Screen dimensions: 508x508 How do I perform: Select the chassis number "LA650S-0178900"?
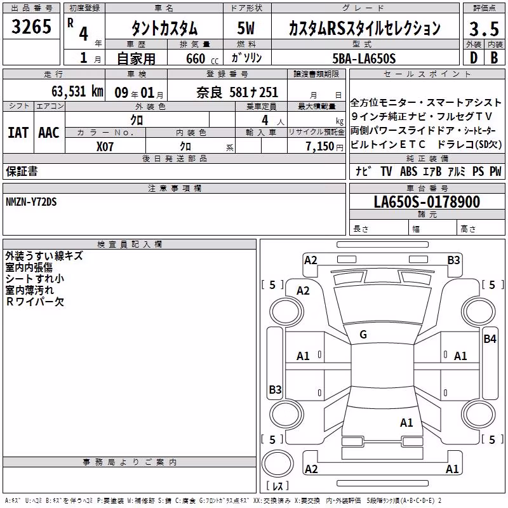(427, 202)
